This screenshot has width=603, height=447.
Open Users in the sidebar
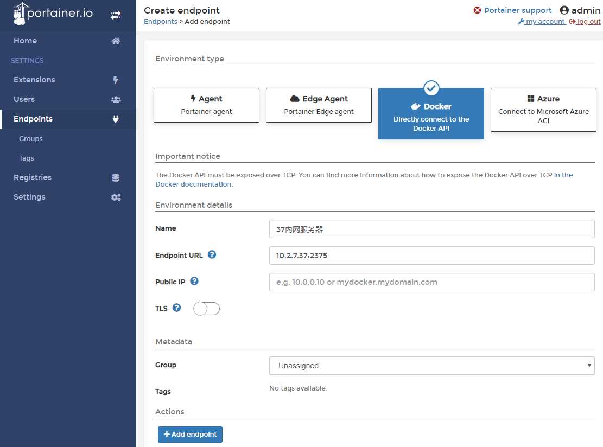click(68, 100)
